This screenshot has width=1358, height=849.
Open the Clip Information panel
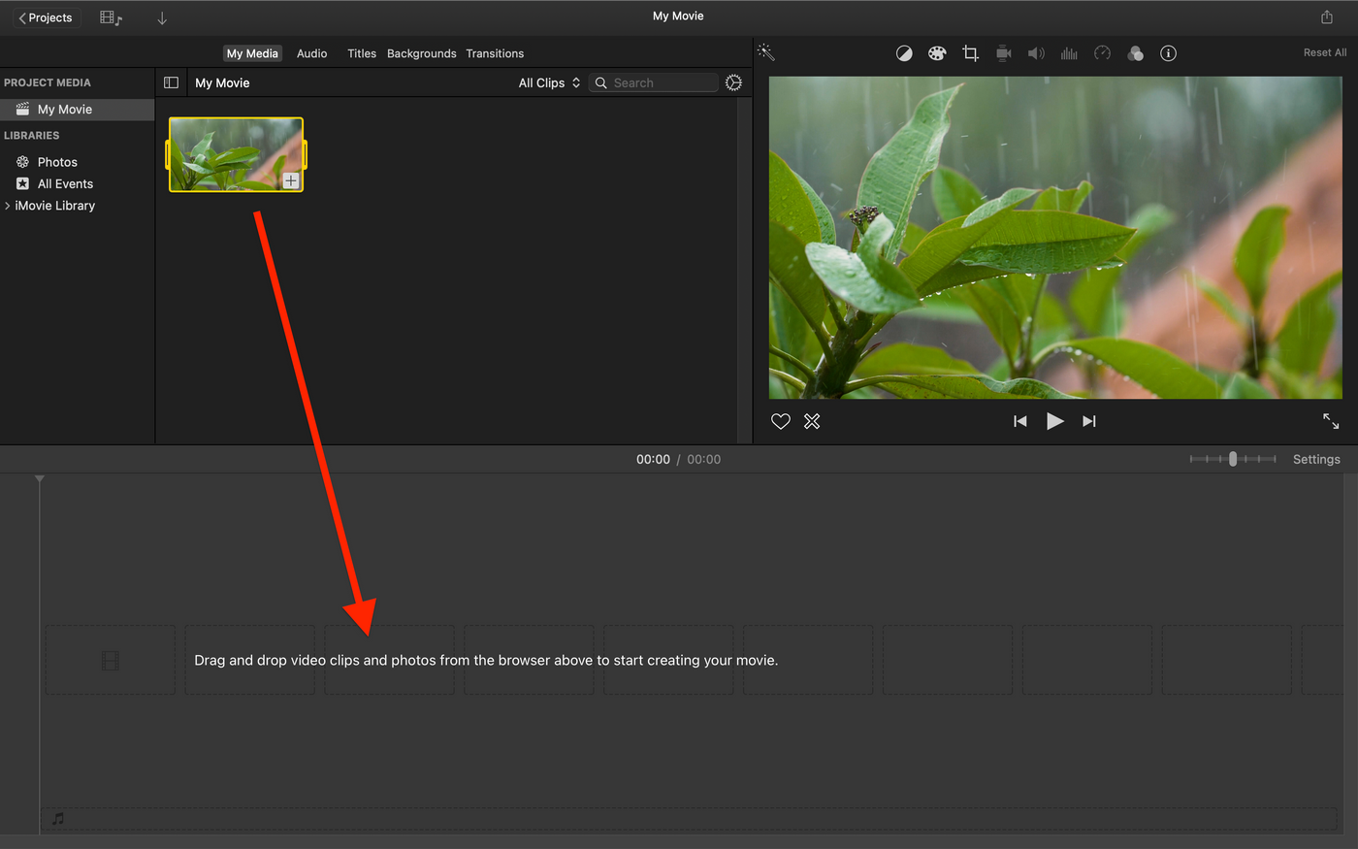click(1168, 53)
